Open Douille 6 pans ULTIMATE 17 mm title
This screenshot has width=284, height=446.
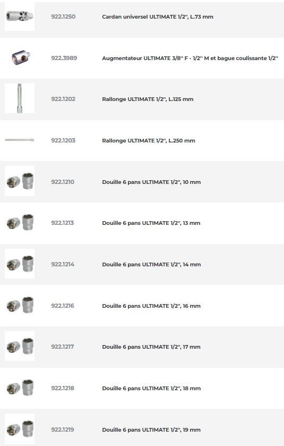(151, 347)
